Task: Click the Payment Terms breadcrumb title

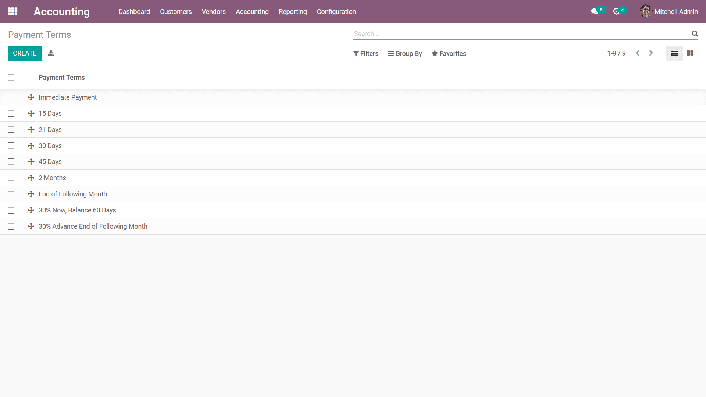Action: [x=39, y=35]
